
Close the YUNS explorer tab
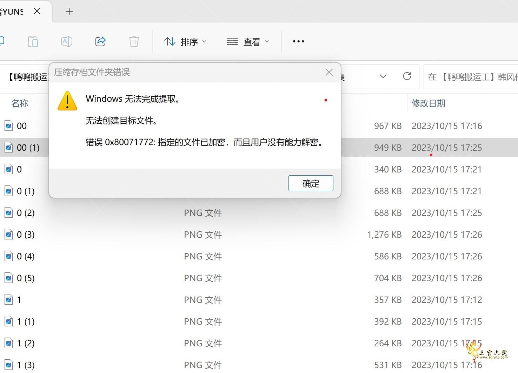[37, 11]
